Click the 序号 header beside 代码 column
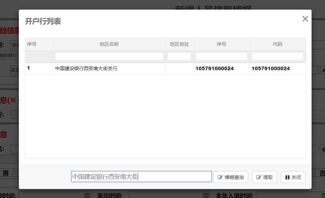This screenshot has height=198, width=325. 221,44
